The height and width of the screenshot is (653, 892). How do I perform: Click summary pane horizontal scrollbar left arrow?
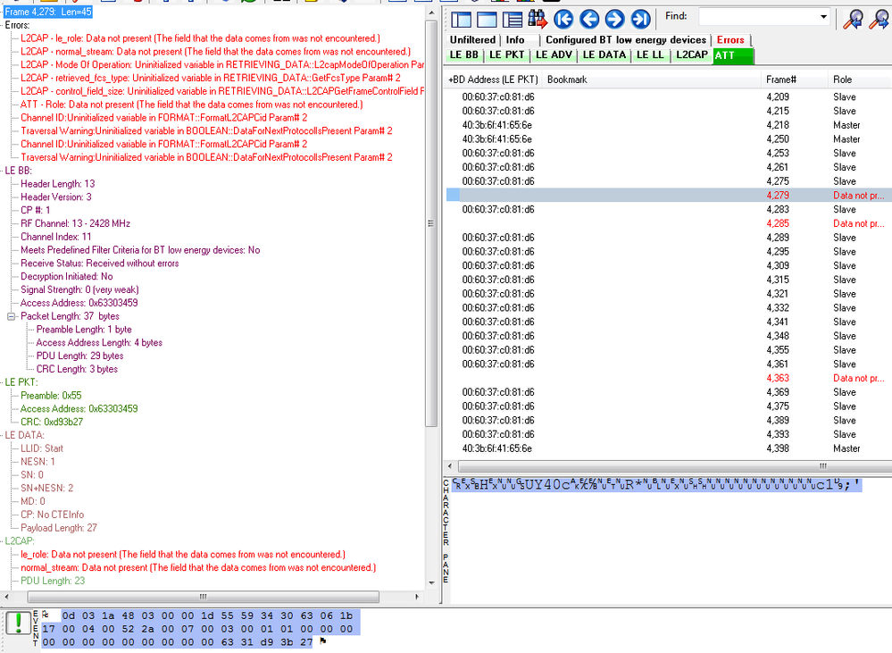click(449, 465)
